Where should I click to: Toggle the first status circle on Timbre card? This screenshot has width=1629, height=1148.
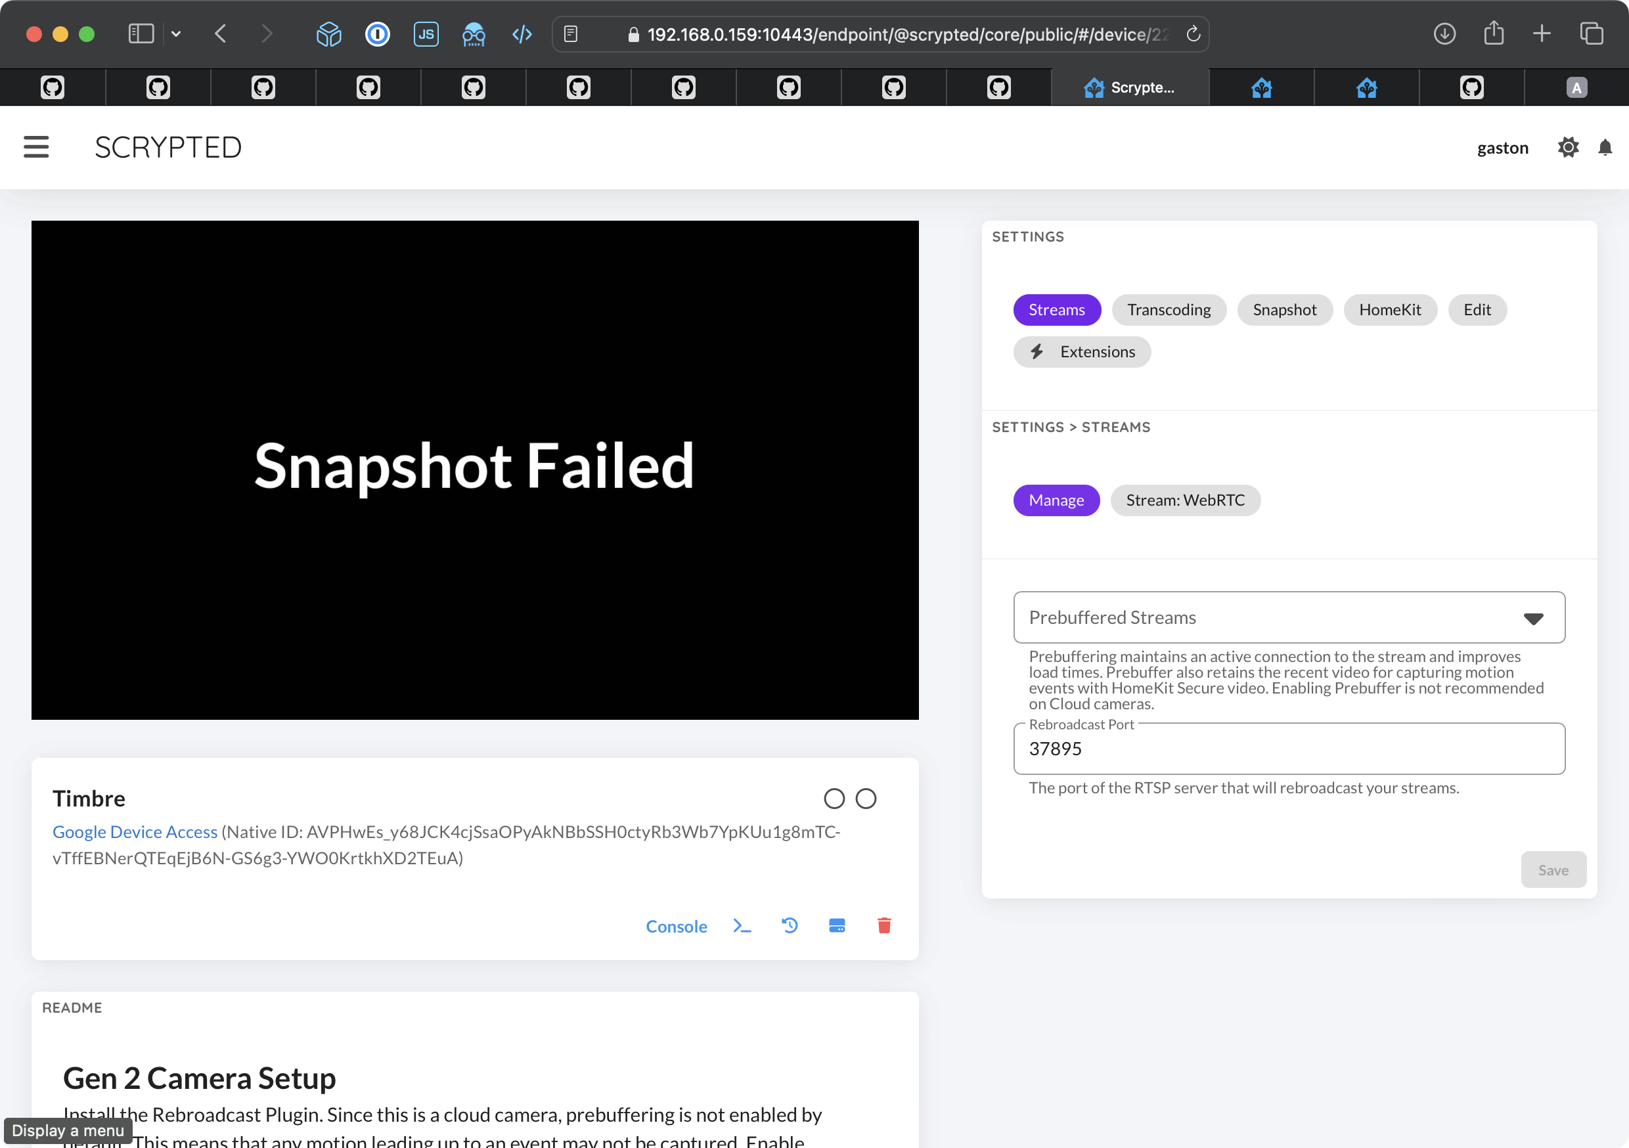pyautogui.click(x=834, y=798)
